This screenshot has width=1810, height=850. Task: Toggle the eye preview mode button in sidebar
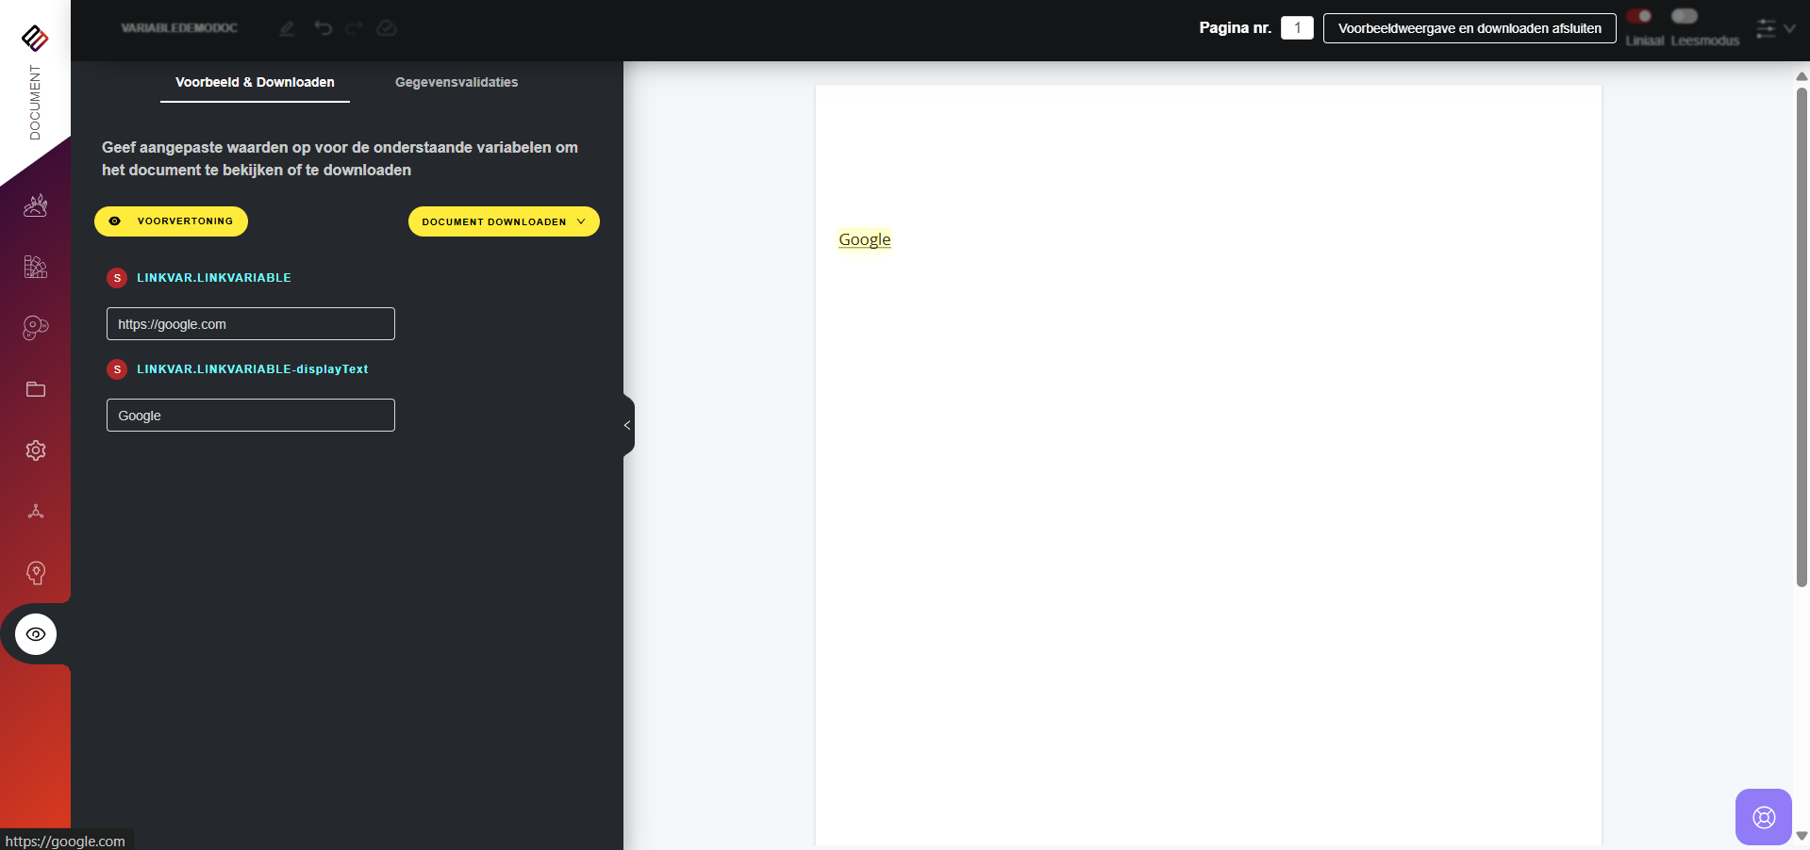[36, 634]
